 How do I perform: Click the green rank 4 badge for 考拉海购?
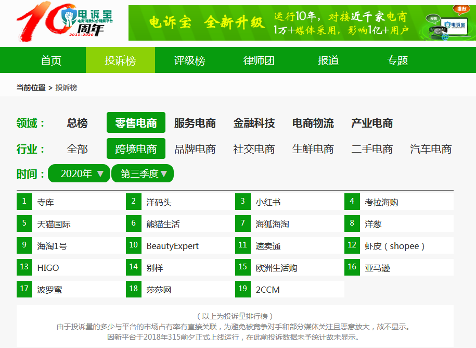tap(352, 202)
